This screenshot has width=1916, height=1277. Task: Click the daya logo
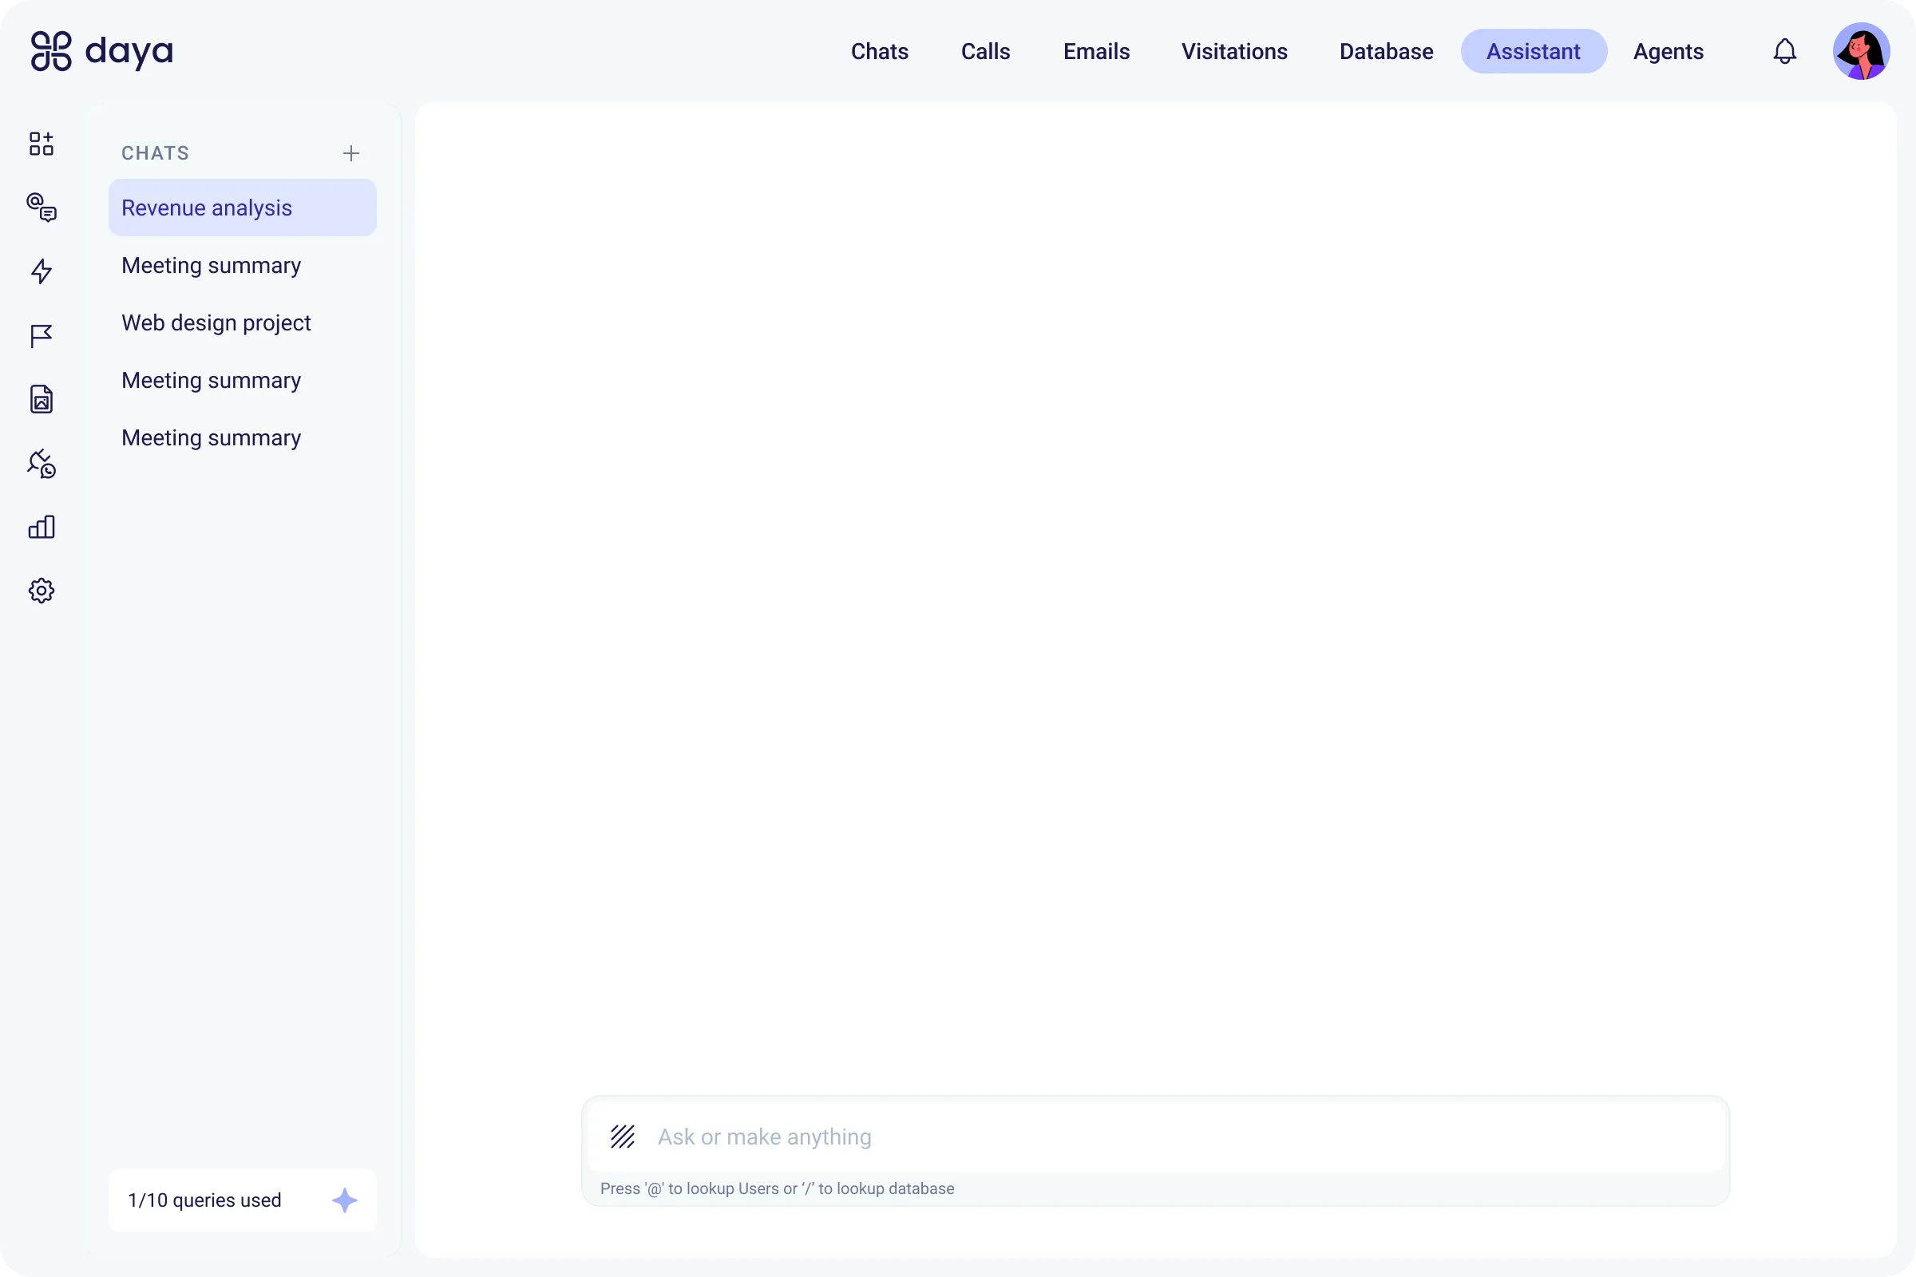click(x=102, y=51)
